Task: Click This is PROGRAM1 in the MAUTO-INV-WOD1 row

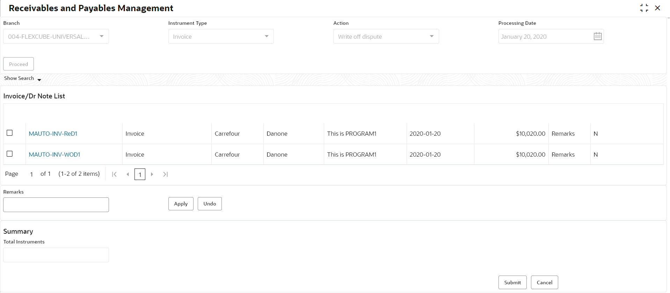Action: pos(352,155)
